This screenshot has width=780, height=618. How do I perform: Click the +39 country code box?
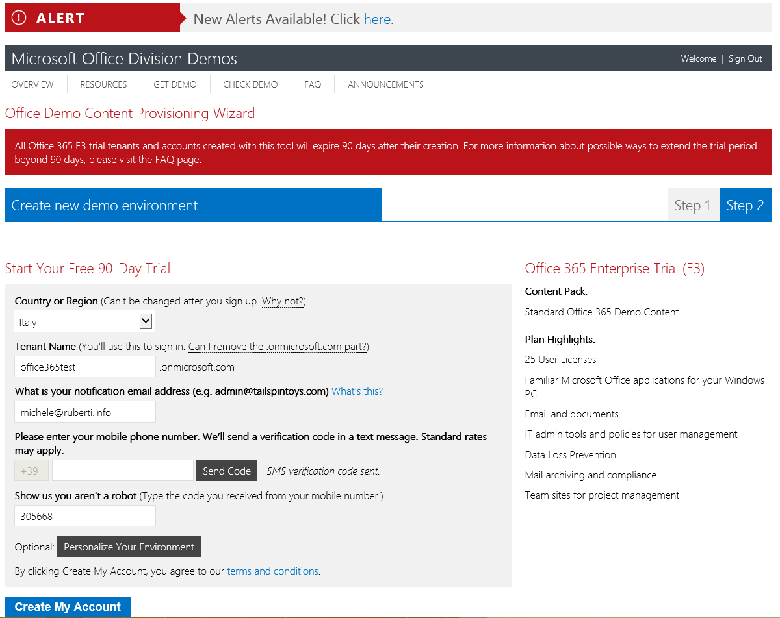click(31, 471)
